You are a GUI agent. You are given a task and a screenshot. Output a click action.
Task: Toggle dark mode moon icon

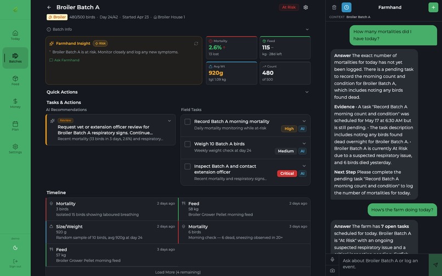click(15, 248)
